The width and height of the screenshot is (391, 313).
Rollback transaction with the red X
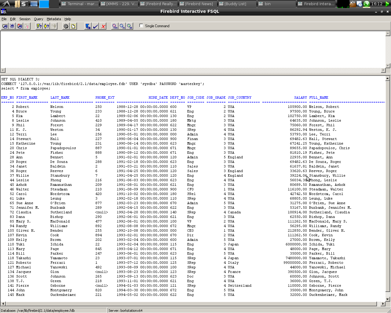point(103,26)
